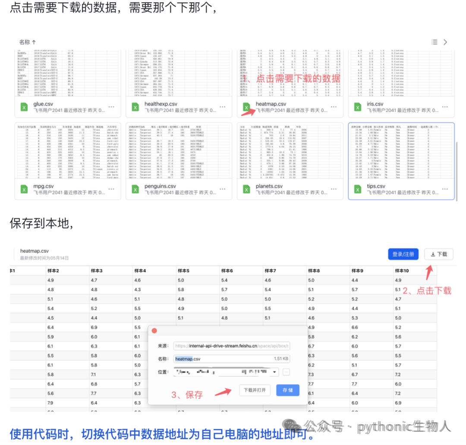Screen dimensions: 466x445
Task: Click the blue 存储 button
Action: click(287, 390)
